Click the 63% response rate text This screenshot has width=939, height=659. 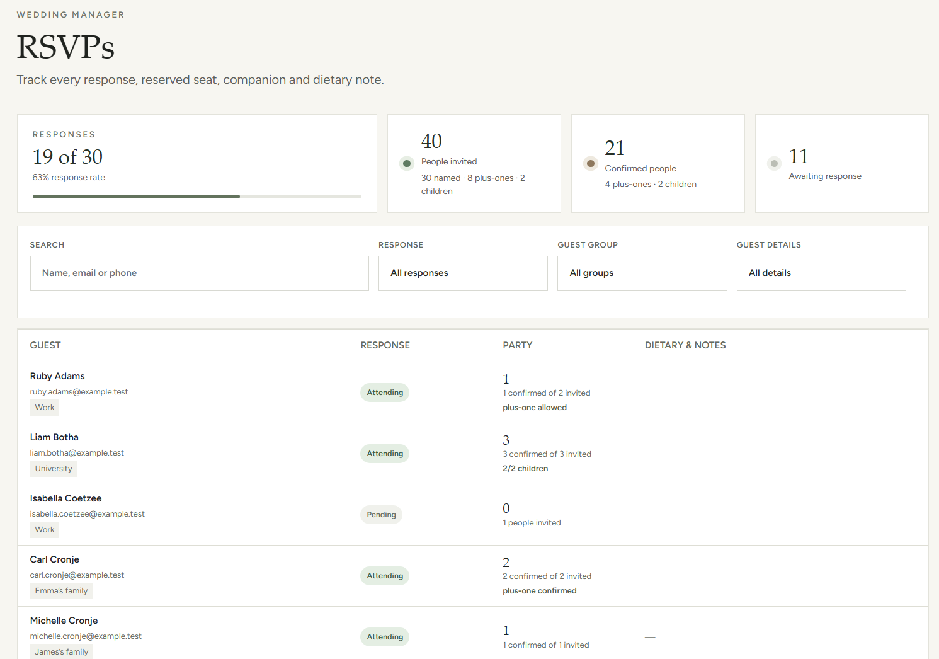coord(69,178)
